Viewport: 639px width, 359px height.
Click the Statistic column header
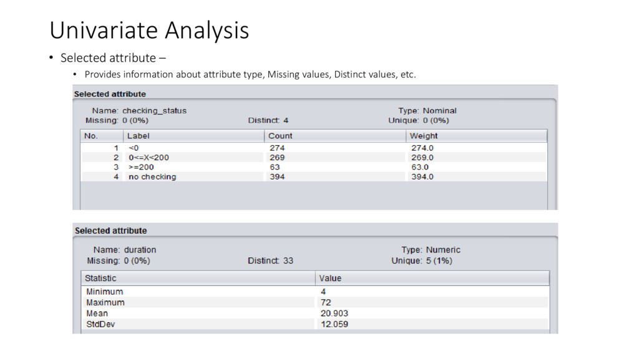(198, 279)
